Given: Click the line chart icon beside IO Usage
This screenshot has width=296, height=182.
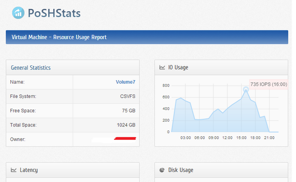Looking at the screenshot, I should point(162,67).
